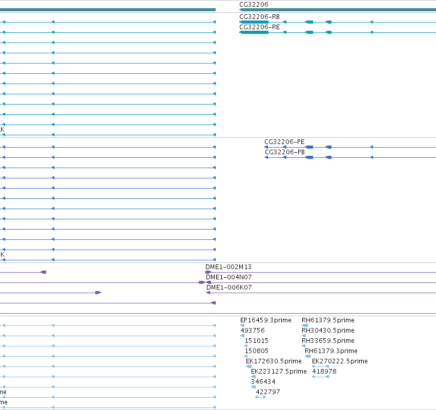Click the CG32206-PE protein label

click(x=284, y=142)
